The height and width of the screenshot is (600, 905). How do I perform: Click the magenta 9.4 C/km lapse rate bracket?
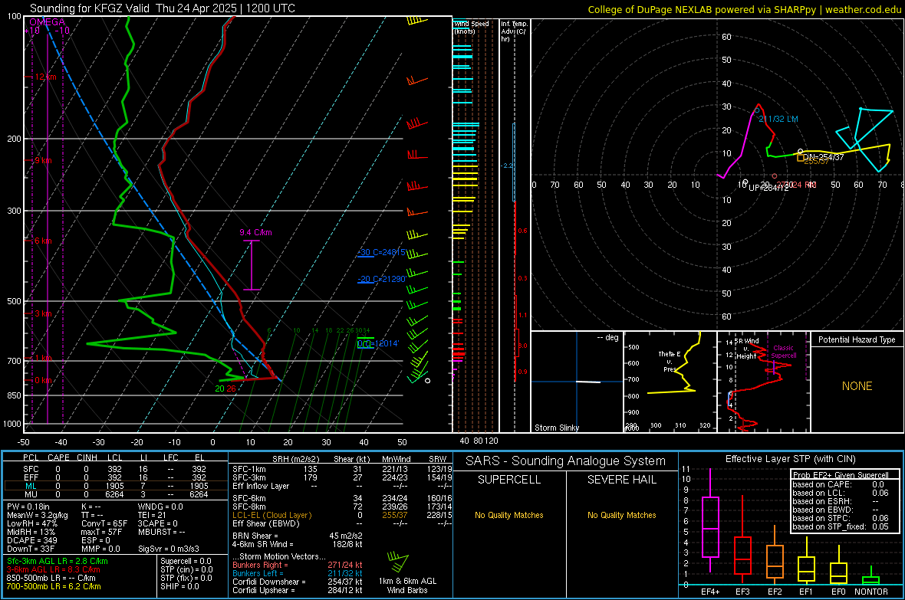252,265
